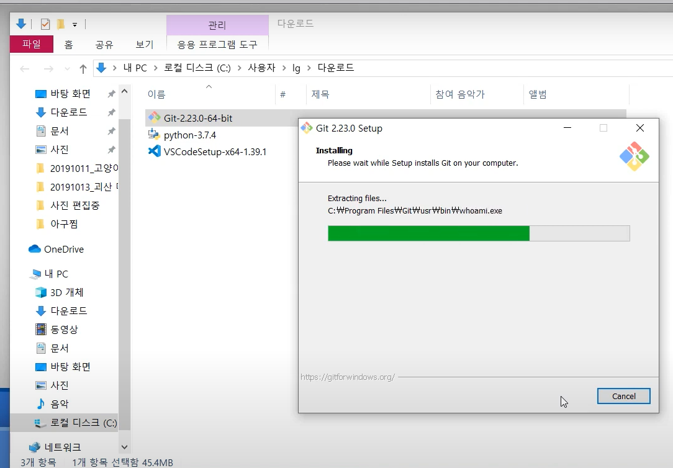Select VSCodeSetup-x64-1.39.1 file name
Screen dimensions: 673x468
[x=215, y=152]
